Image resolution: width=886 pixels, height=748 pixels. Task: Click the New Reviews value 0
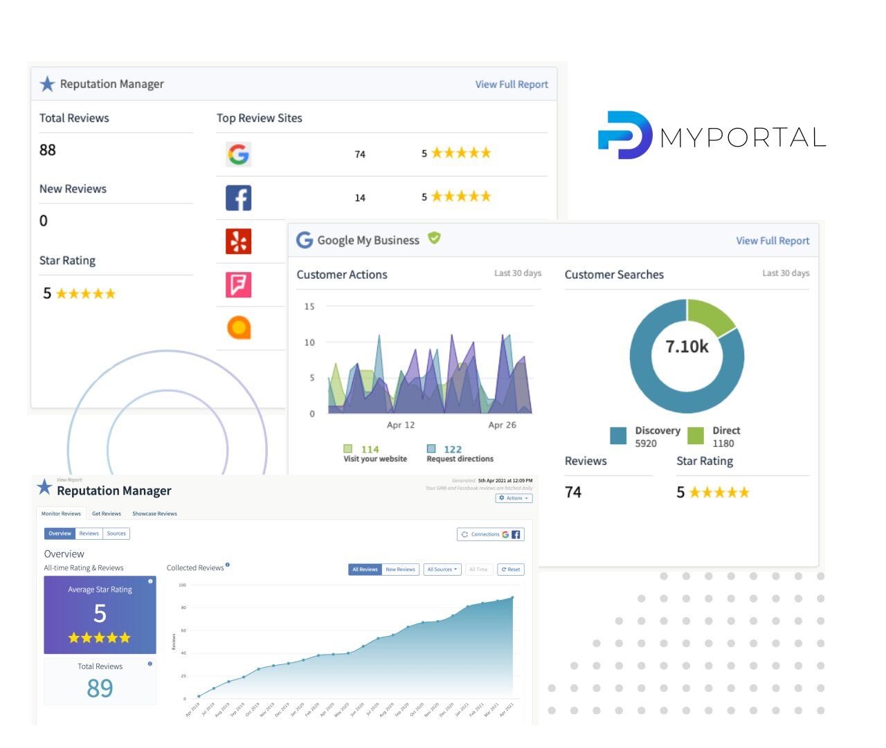click(x=44, y=221)
